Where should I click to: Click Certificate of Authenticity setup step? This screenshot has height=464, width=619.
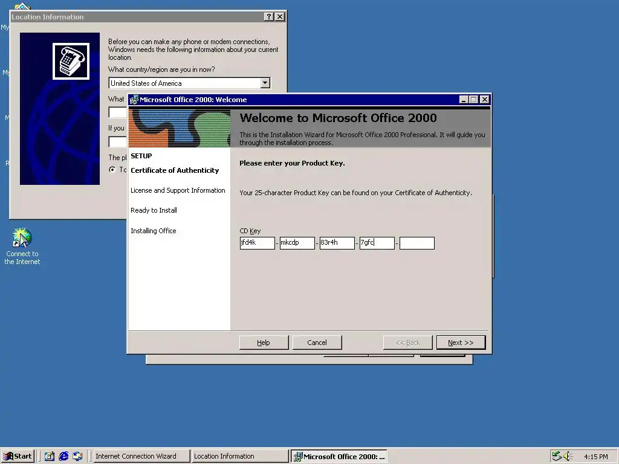[x=175, y=170]
